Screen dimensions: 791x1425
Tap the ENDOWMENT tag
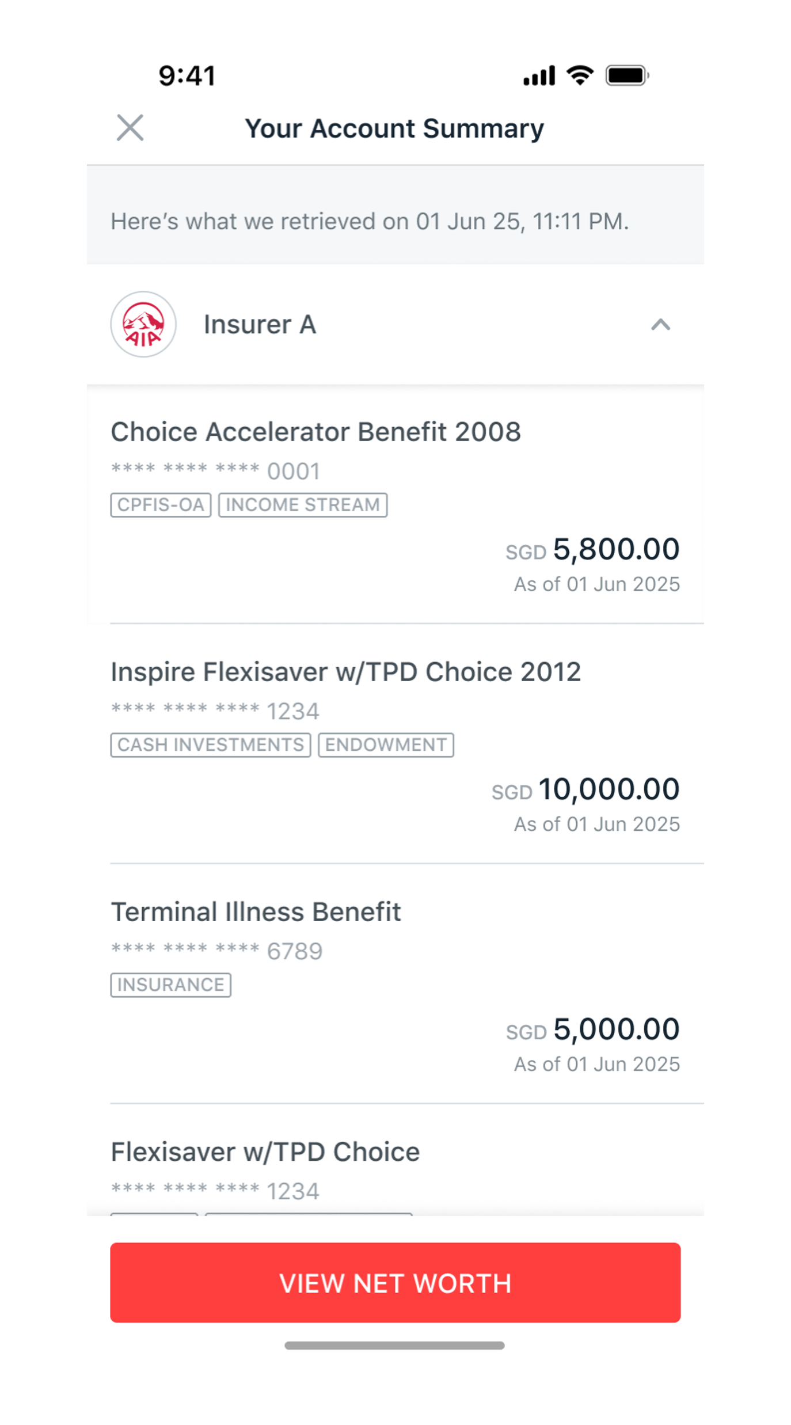386,745
